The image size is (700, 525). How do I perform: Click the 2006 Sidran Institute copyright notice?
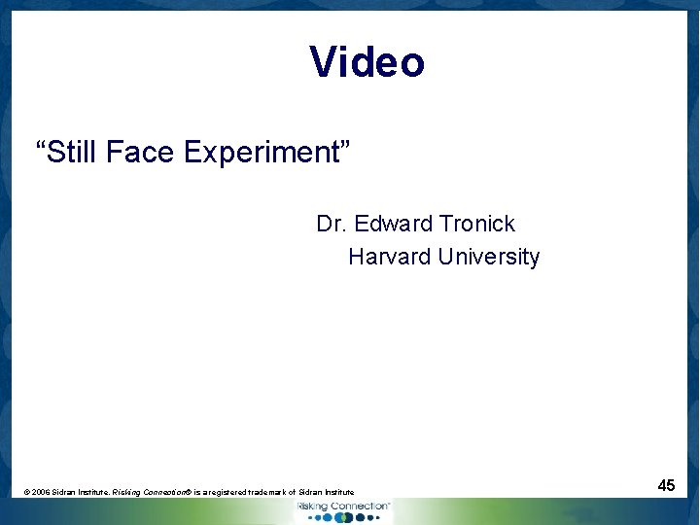189,492
